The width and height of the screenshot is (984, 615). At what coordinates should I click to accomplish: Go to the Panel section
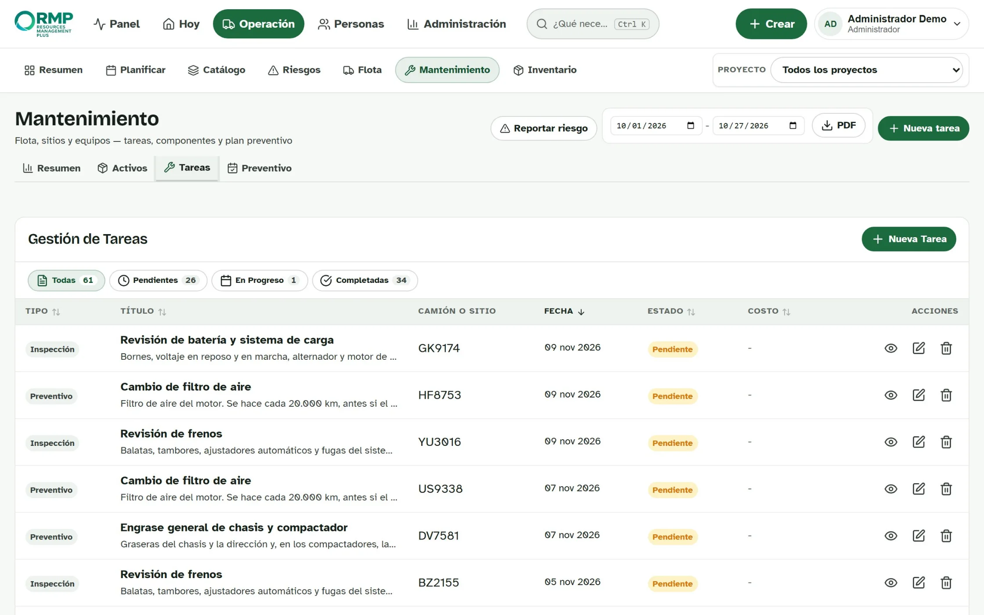pos(117,24)
